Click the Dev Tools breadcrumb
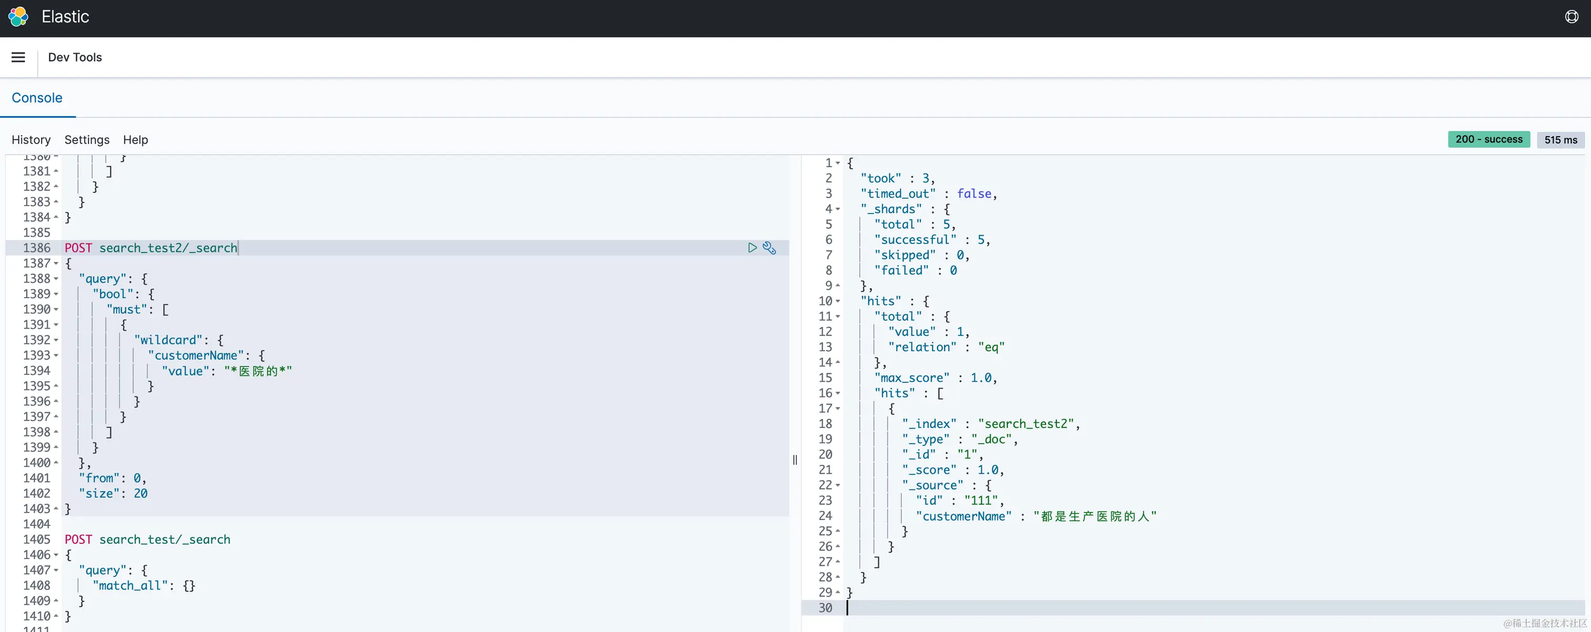Screen dimensions: 1591x632 [x=75, y=57]
